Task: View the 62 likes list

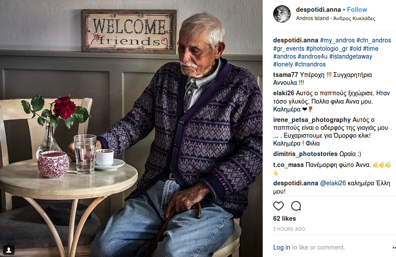Action: tap(284, 219)
